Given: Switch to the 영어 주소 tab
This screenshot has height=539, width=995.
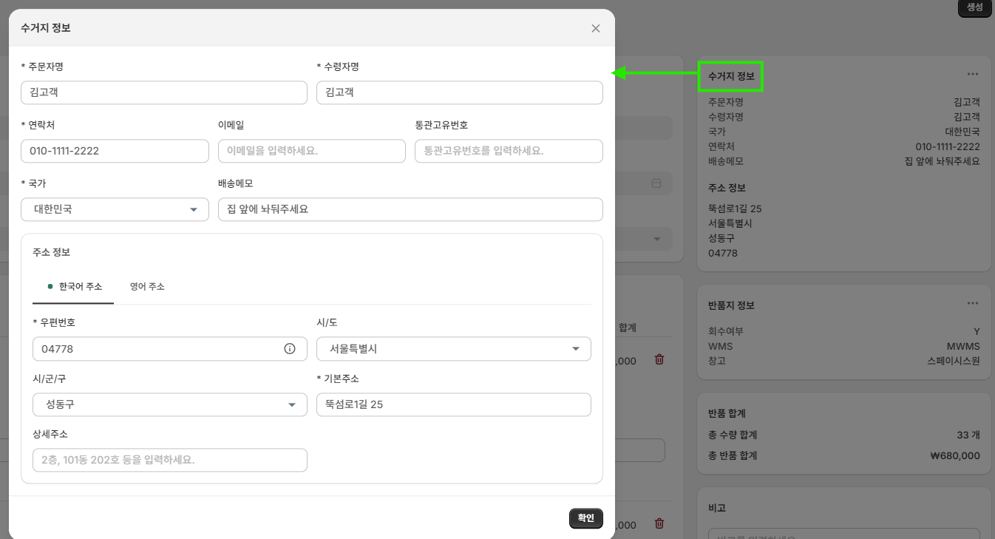Looking at the screenshot, I should 147,286.
